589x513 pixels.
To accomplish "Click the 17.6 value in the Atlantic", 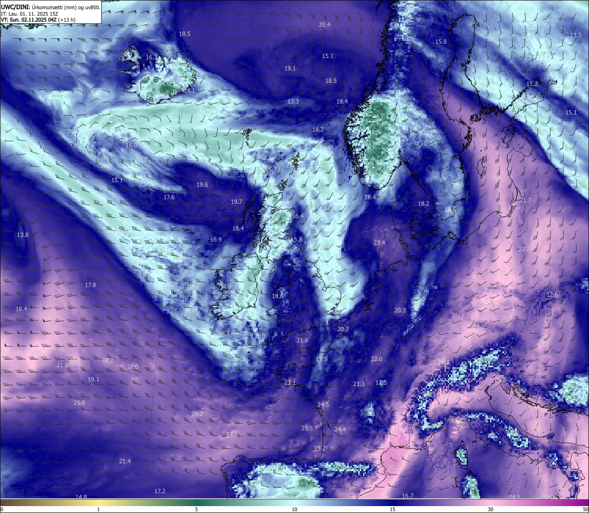I will (169, 197).
